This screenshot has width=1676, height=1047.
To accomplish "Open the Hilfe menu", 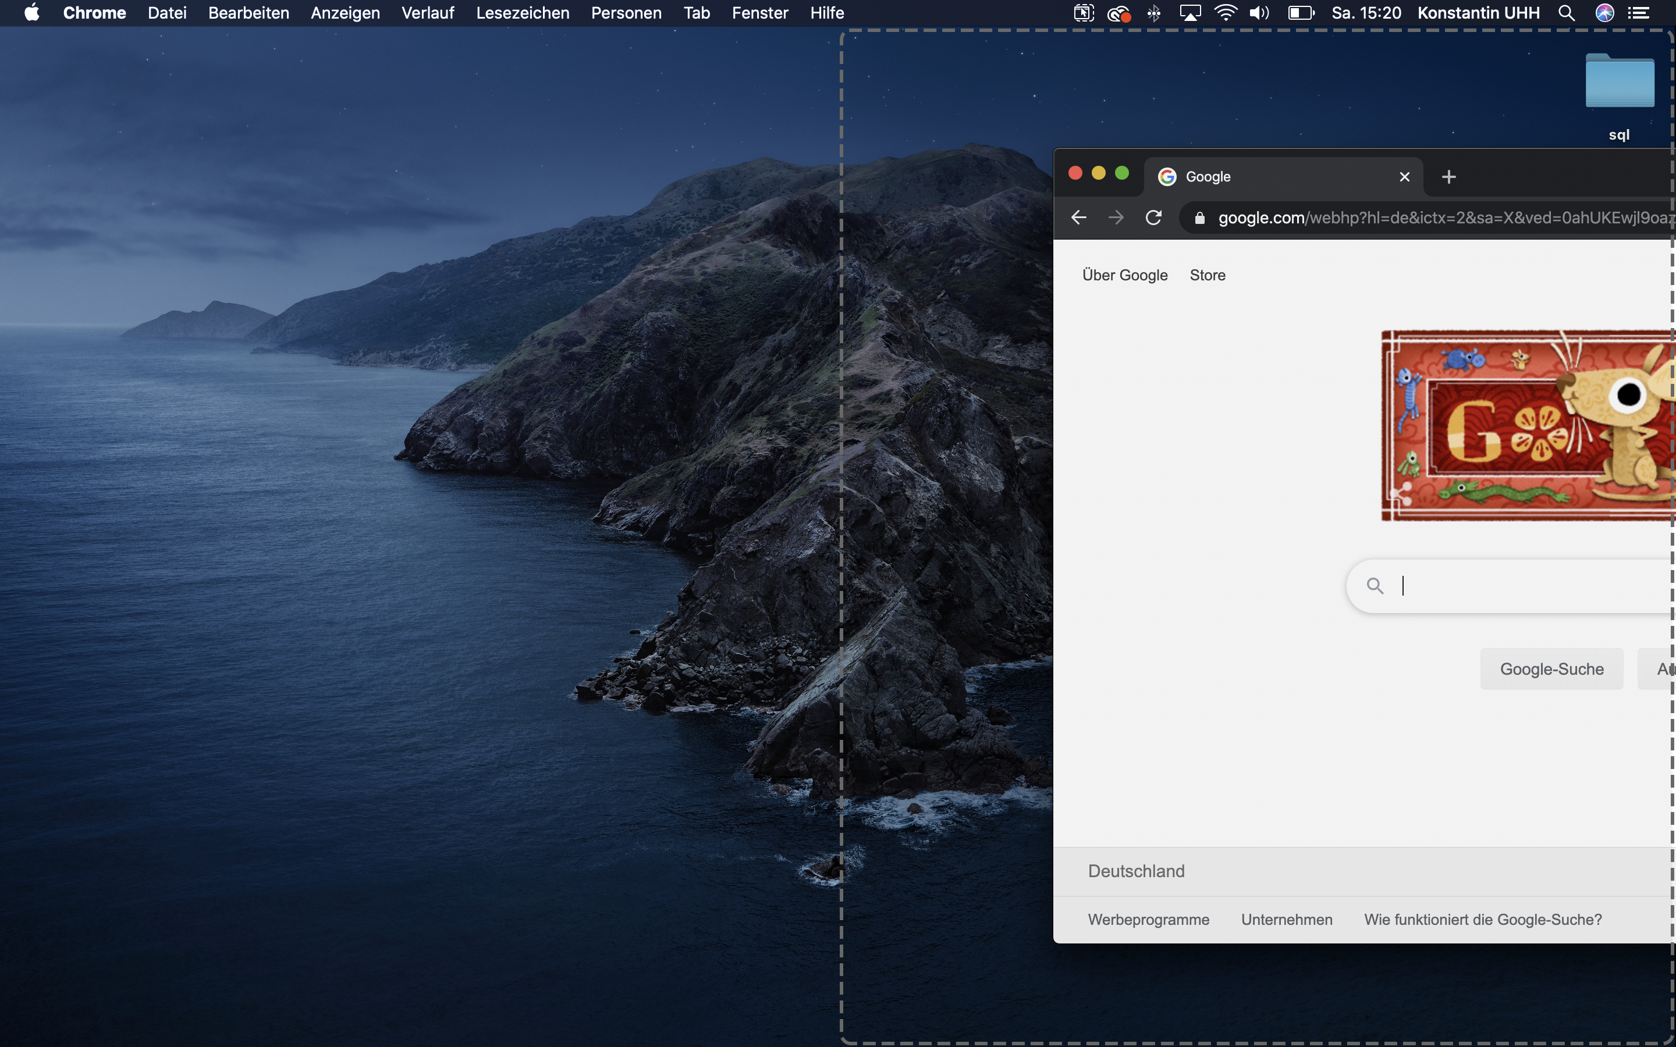I will point(827,12).
